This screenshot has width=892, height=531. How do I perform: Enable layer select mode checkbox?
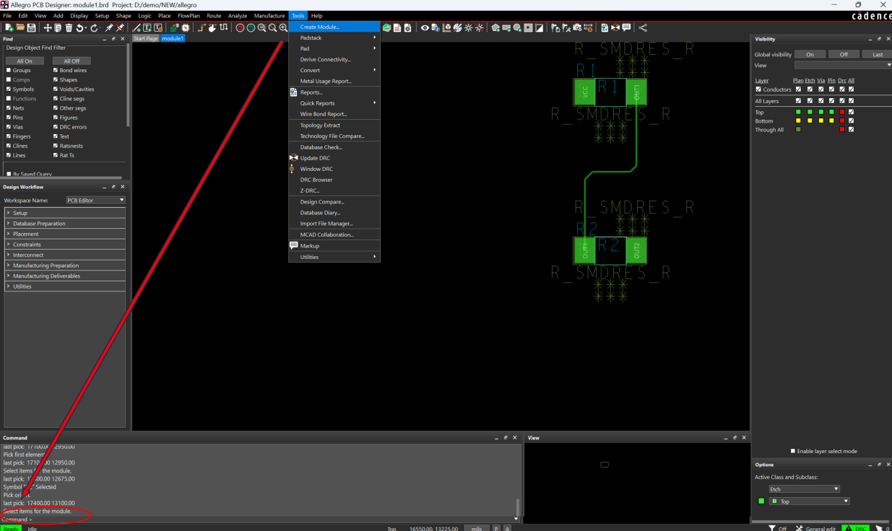(792, 451)
